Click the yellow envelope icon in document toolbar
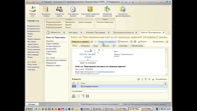 click(95, 42)
